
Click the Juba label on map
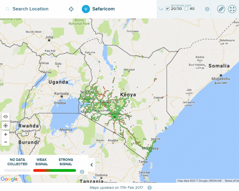[x=49, y=37]
